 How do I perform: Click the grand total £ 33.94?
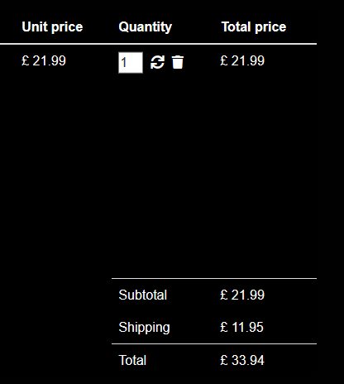pos(242,360)
